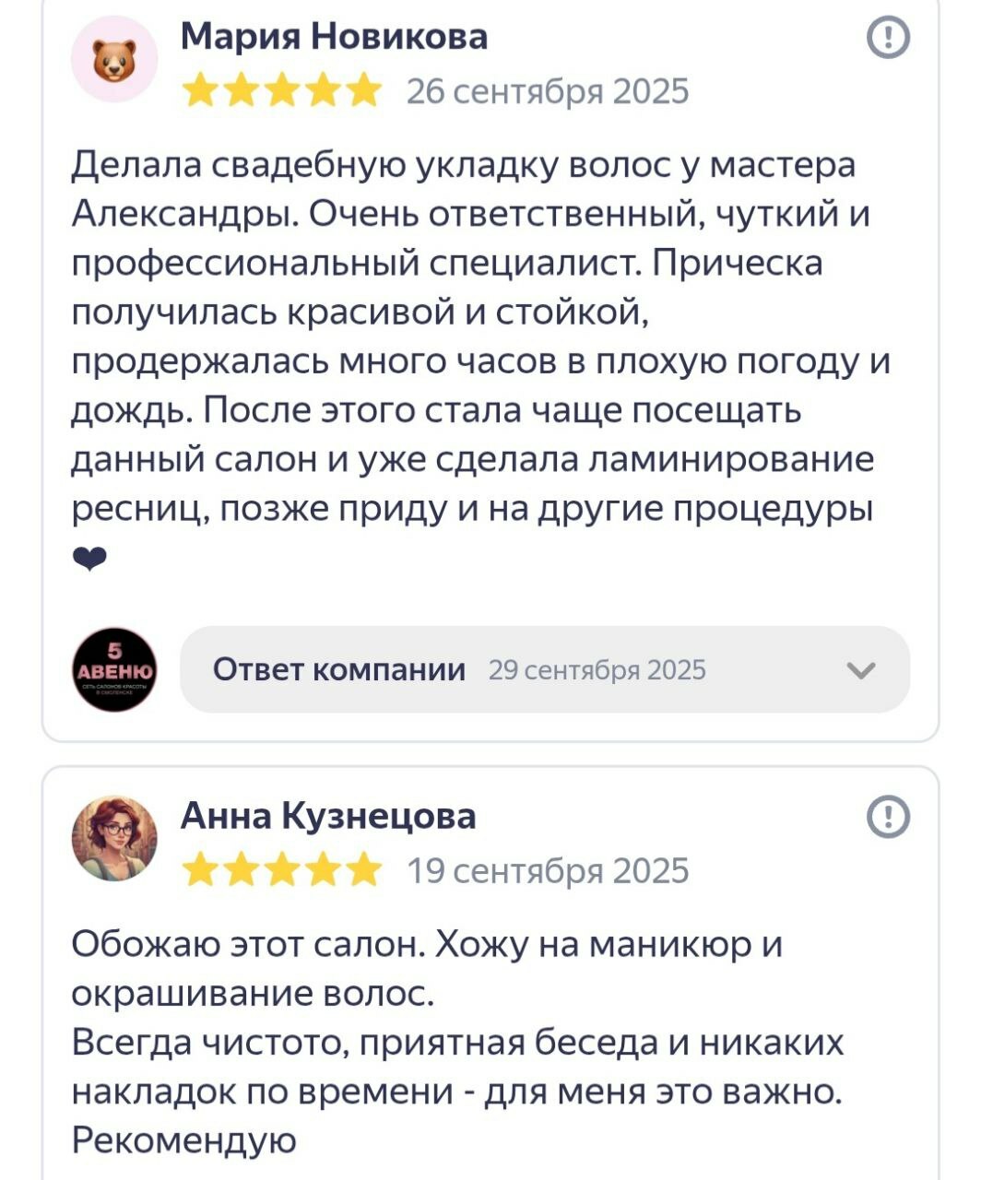Click the date 19 сентября 2025
Screen dimensions: 981x1180
click(548, 870)
